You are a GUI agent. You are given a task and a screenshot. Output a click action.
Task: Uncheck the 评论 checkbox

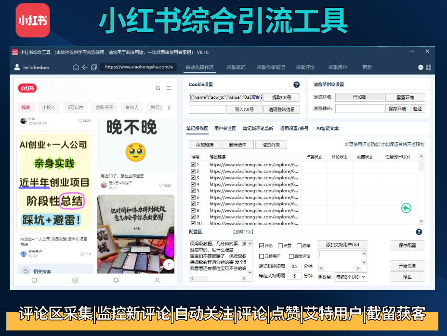tap(261, 245)
